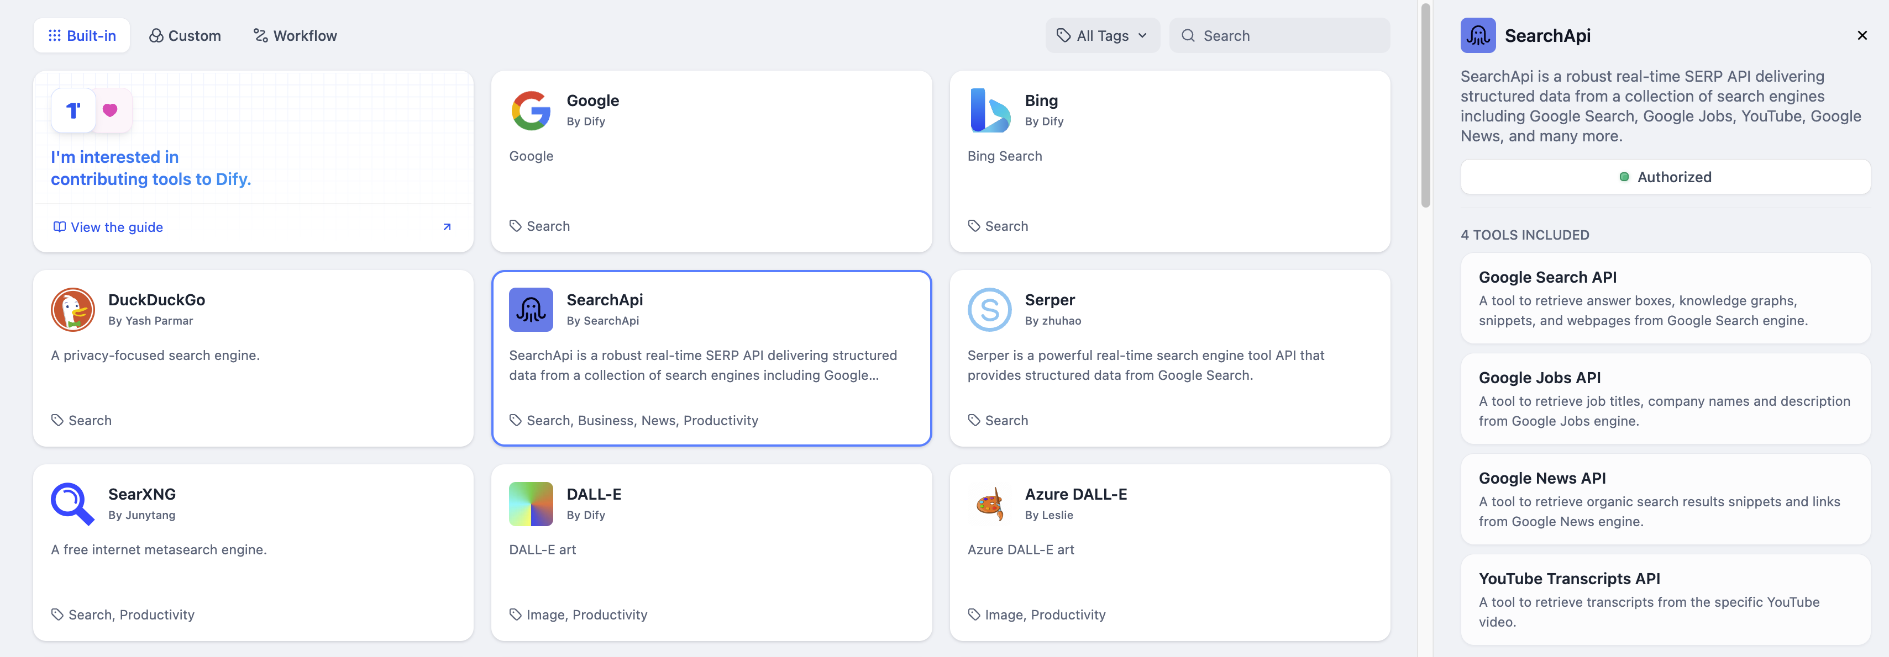
Task: Click the green Authorized status dot
Action: click(1624, 177)
